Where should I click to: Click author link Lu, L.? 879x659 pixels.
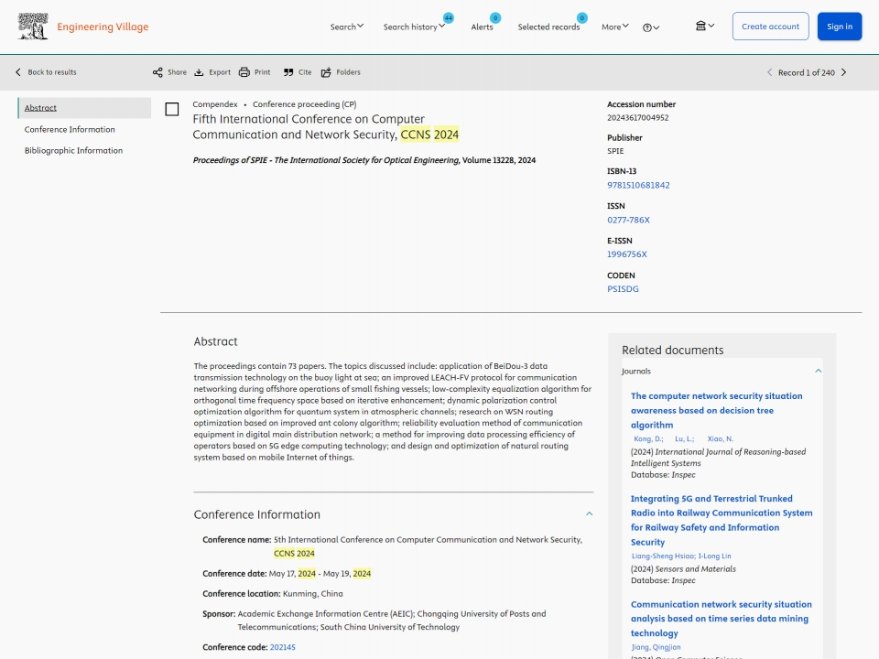[x=685, y=438]
